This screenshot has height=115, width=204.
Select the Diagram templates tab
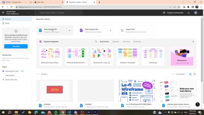point(116,42)
